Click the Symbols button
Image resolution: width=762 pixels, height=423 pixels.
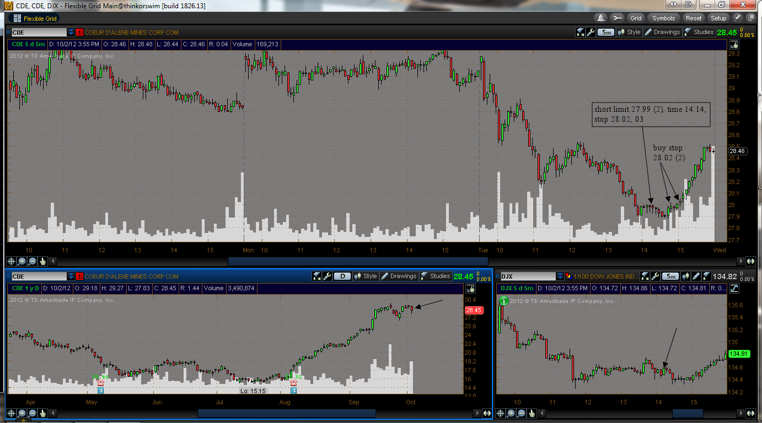pyautogui.click(x=663, y=18)
